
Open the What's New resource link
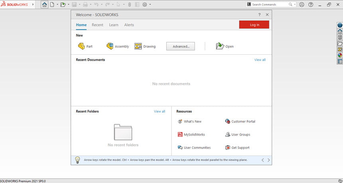tap(190, 121)
